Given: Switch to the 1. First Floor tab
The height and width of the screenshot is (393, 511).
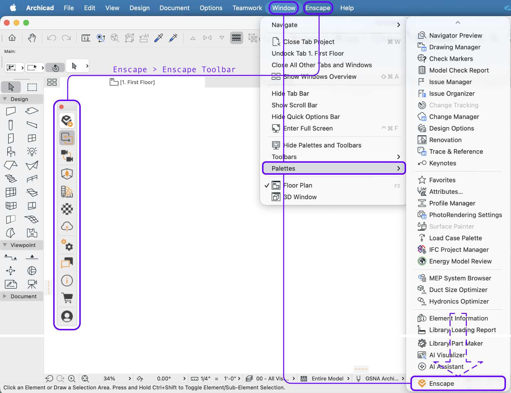Looking at the screenshot, I should [132, 82].
